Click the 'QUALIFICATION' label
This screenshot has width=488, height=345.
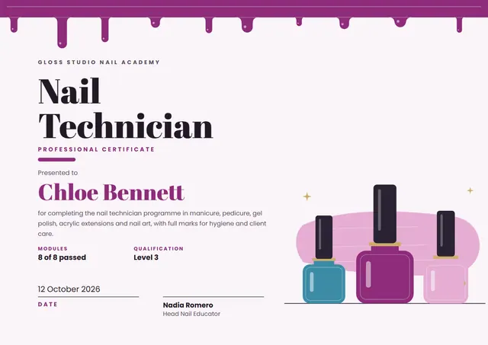tap(159, 248)
